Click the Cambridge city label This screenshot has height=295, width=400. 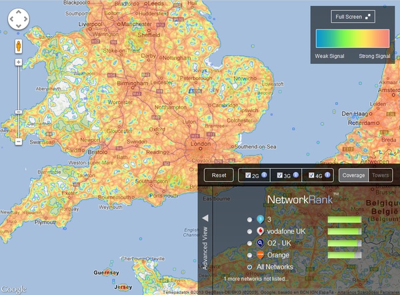(225, 105)
